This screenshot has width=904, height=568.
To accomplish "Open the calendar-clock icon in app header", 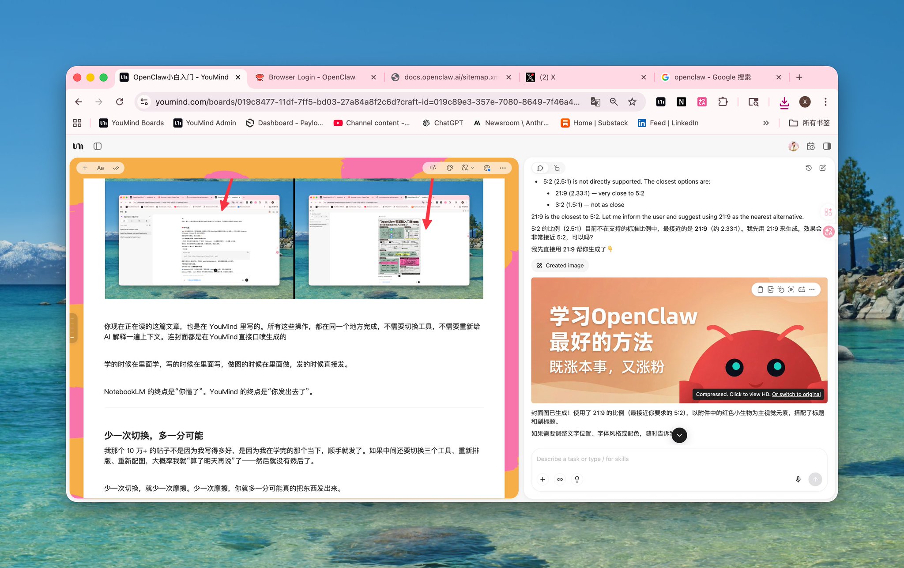I will pos(811,146).
